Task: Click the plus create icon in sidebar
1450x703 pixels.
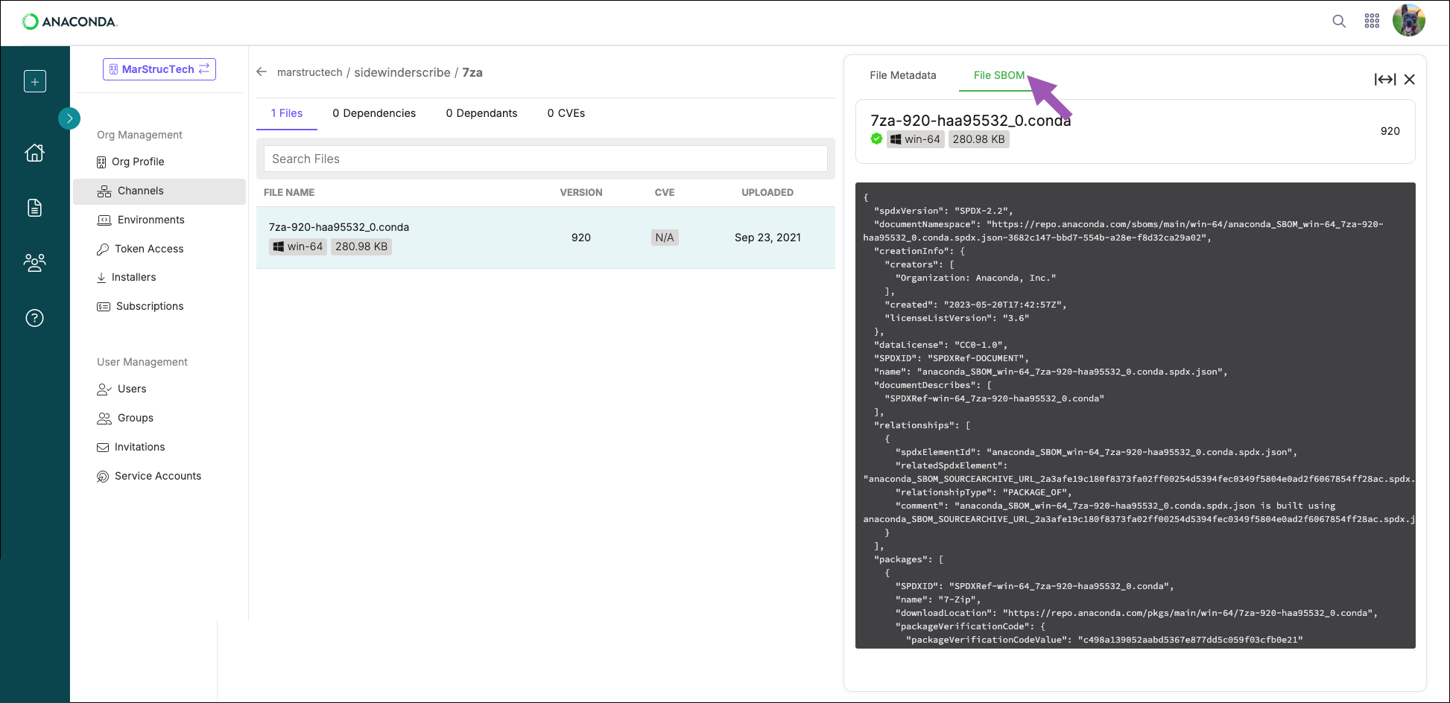Action: pos(35,81)
